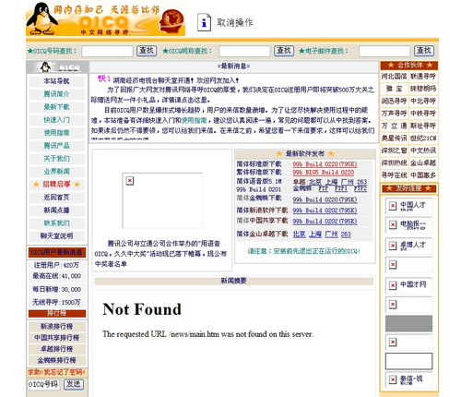The width and height of the screenshot is (461, 397).
Task: Open partner link 雅宝
Action: tap(394, 89)
